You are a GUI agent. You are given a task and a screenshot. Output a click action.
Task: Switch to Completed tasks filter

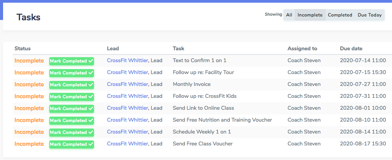click(340, 15)
